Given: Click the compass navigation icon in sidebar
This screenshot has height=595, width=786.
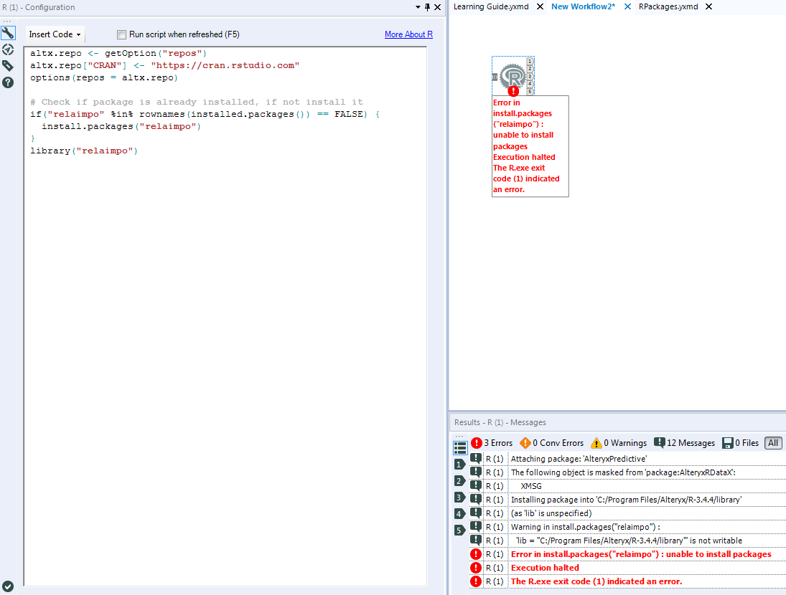Looking at the screenshot, I should (x=9, y=49).
